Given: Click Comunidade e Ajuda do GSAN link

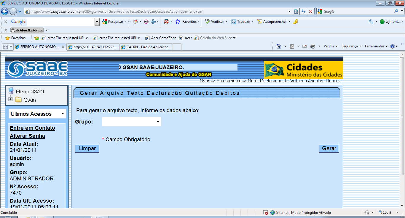Looking at the screenshot, I should (179, 74).
